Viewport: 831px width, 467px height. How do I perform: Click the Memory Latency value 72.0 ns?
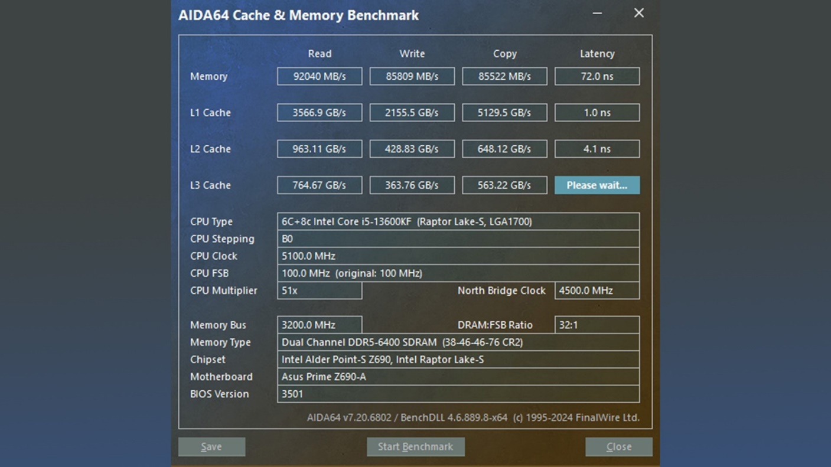tap(597, 76)
